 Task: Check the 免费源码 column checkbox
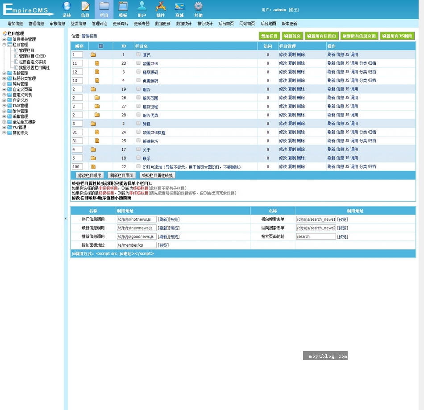(138, 80)
